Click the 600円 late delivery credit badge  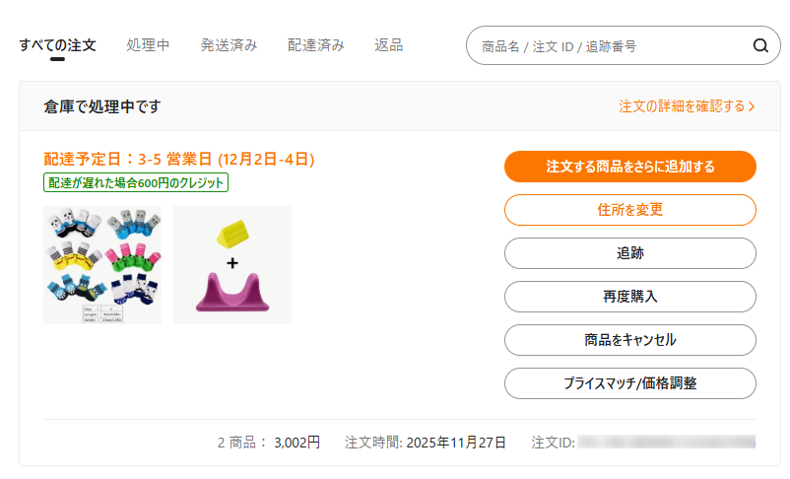[x=136, y=182]
